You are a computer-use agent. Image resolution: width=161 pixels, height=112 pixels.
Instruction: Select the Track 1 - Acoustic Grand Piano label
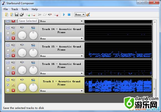pyautogui.click(x=61, y=83)
